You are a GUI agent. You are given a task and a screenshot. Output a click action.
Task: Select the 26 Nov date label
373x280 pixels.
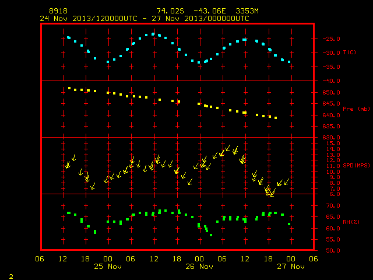[x=199, y=267]
